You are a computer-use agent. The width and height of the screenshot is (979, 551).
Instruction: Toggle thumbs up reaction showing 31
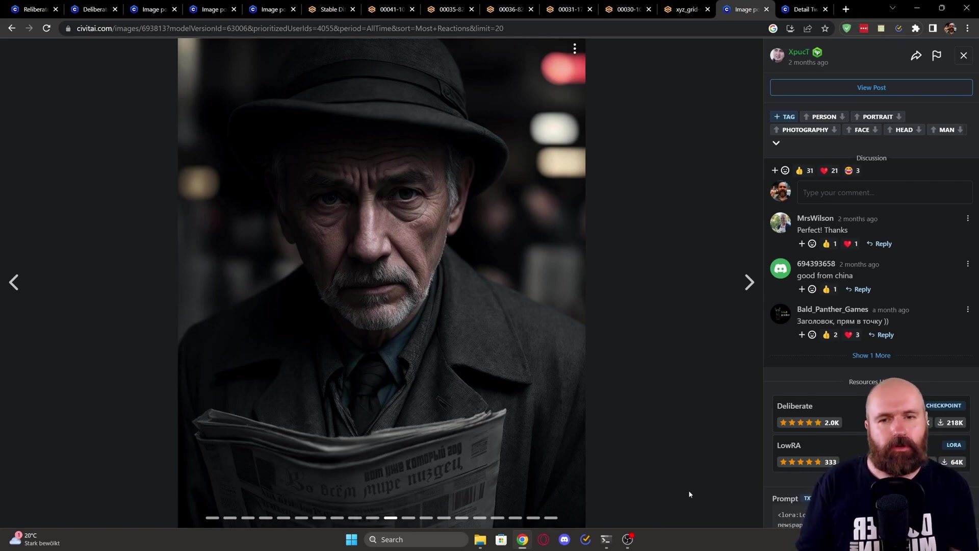804,170
